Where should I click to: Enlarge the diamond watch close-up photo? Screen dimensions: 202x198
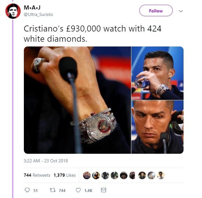coord(77,100)
